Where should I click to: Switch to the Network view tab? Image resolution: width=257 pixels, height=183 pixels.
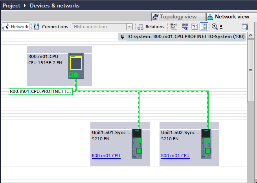click(231, 17)
